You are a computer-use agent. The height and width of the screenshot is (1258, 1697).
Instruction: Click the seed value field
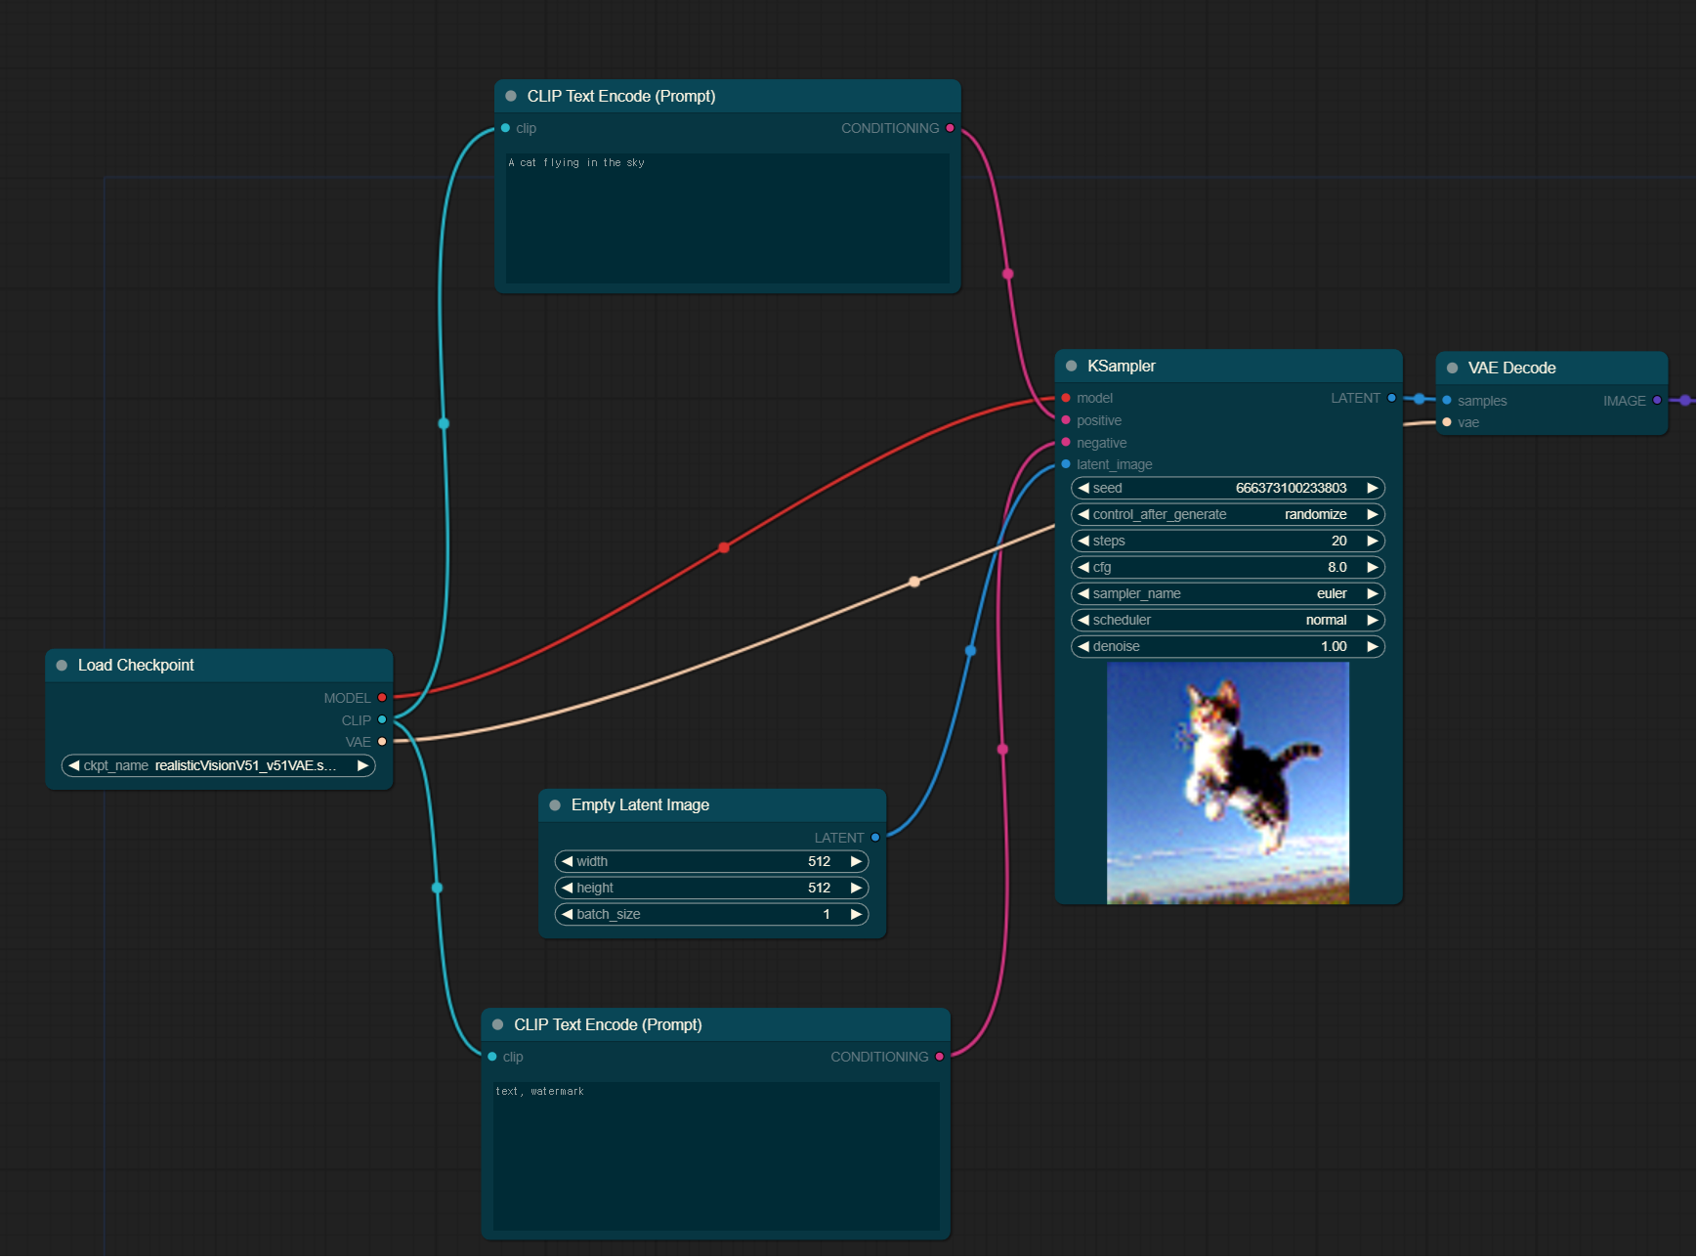click(x=1228, y=488)
